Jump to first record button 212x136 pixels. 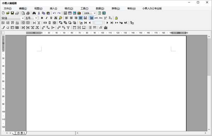coord(85,23)
